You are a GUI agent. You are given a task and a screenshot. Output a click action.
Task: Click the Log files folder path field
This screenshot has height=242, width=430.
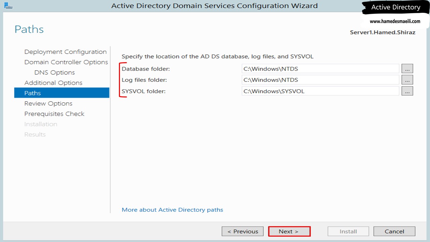[x=320, y=80]
